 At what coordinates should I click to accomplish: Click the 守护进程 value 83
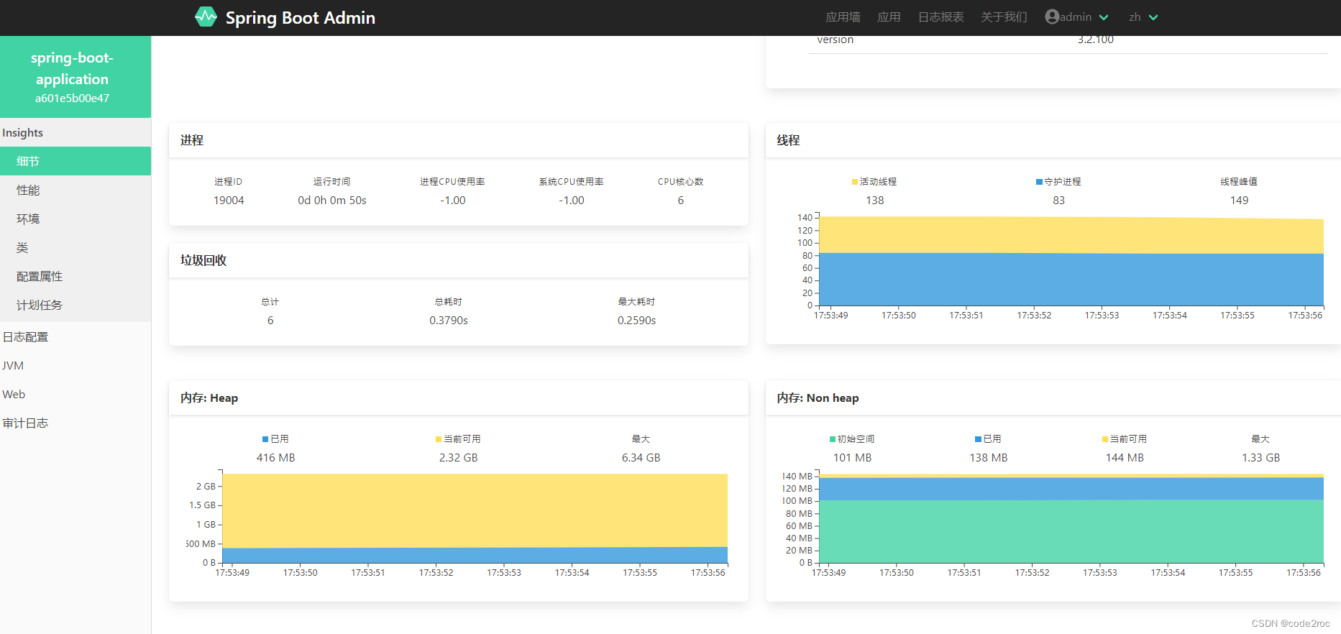[1058, 201]
